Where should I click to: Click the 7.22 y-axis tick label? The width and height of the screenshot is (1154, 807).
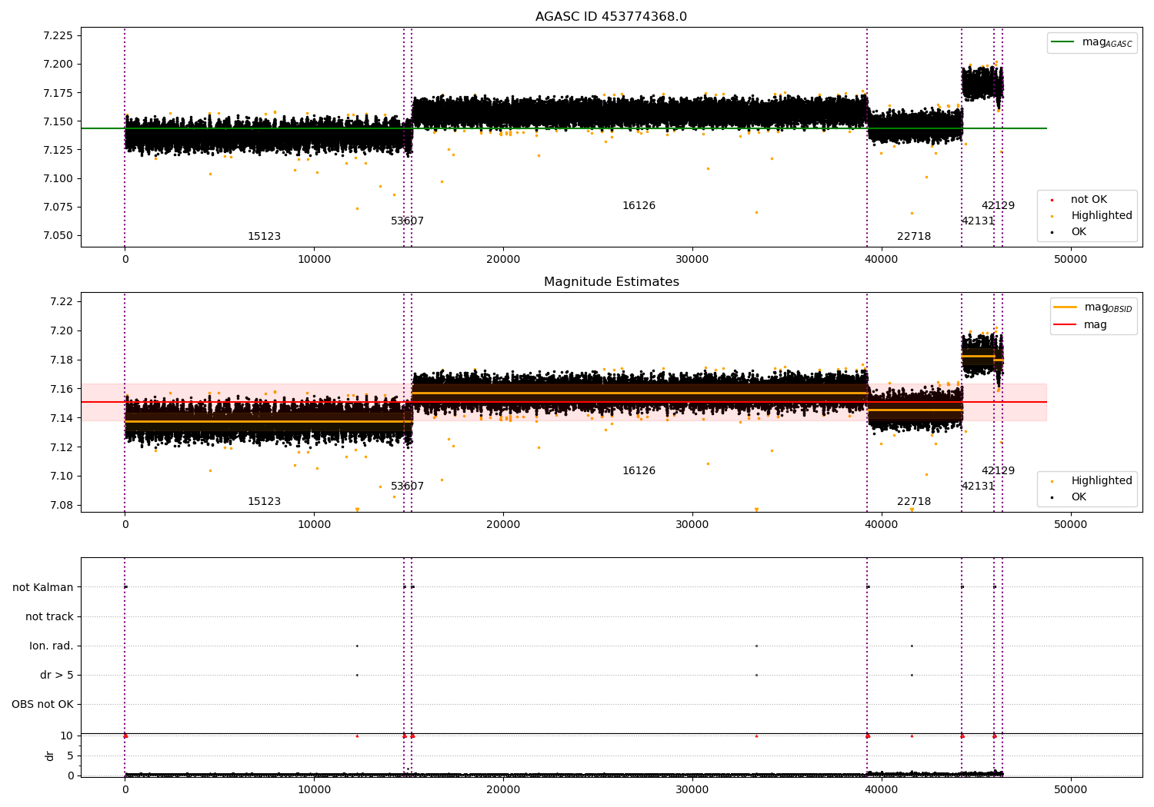pos(61,301)
